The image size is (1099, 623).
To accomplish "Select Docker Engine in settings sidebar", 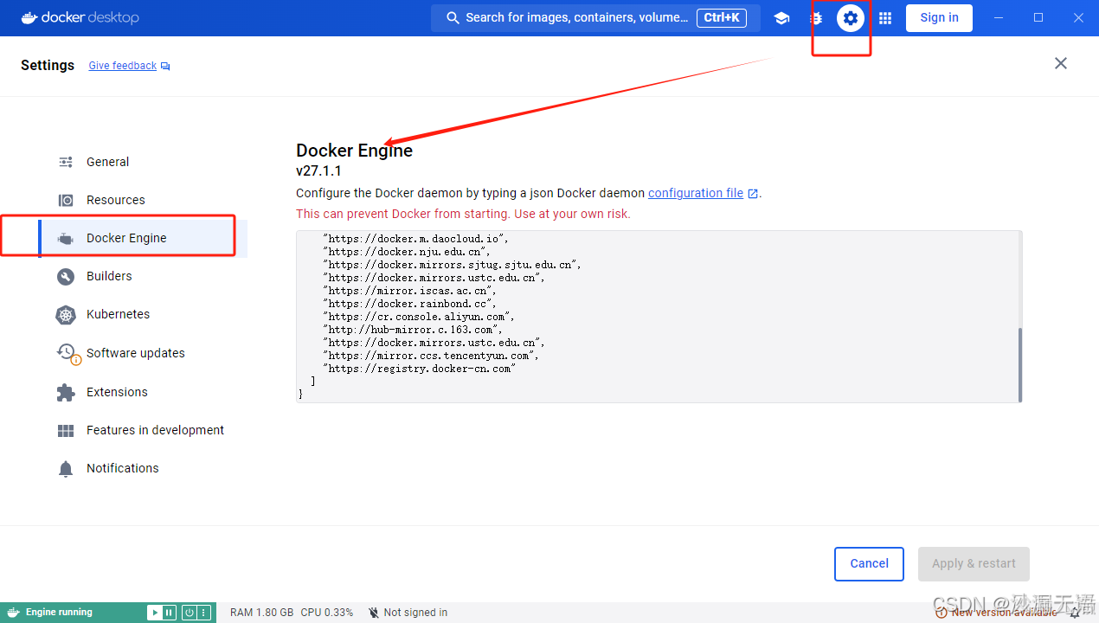I will point(143,238).
